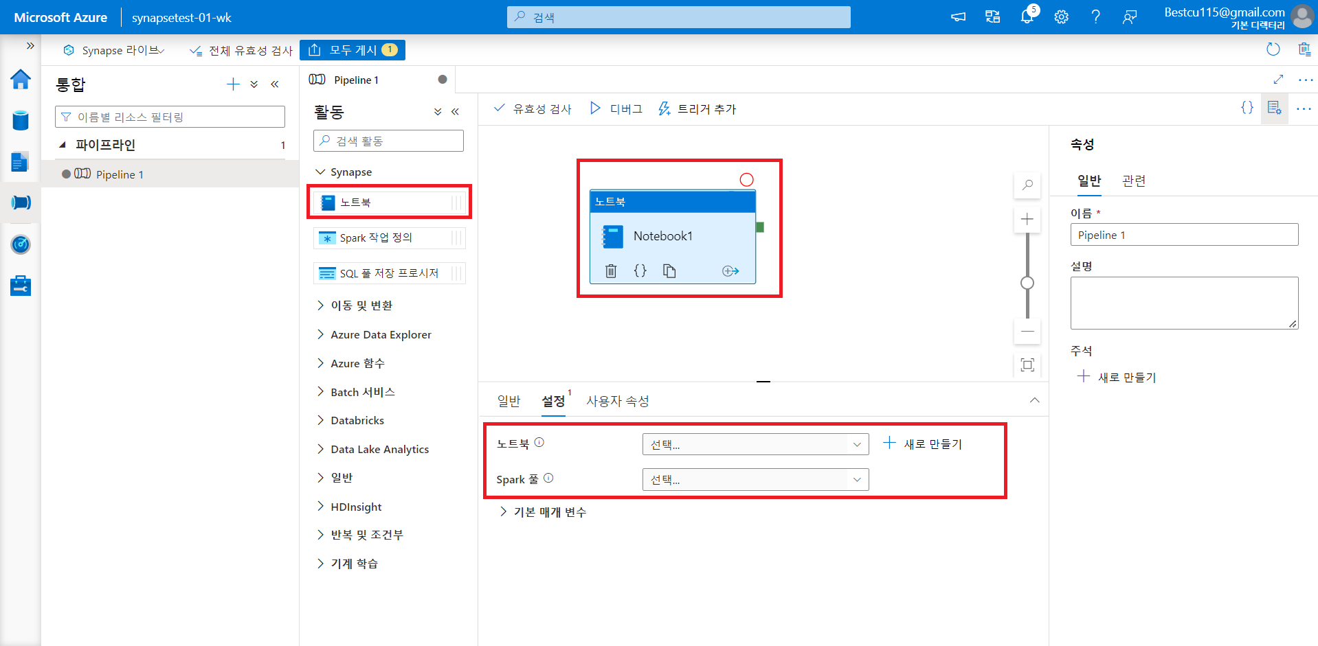The image size is (1318, 646).
Task: Open the feedback person icon
Action: [1130, 17]
